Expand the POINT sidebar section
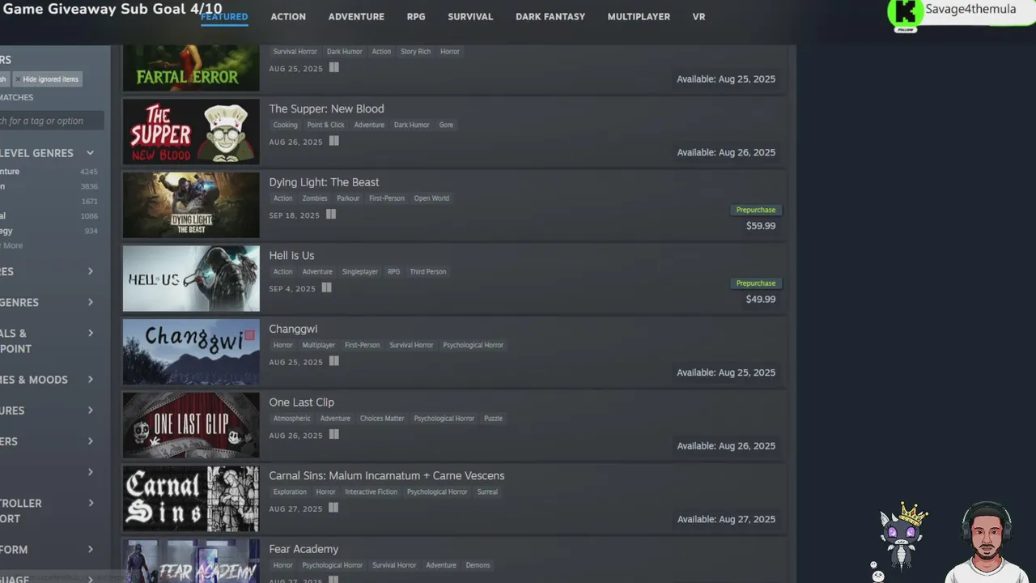 (x=90, y=333)
